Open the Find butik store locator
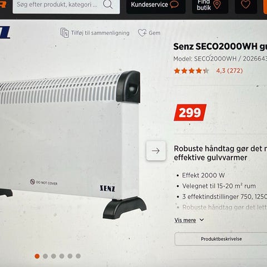The width and height of the screenshot is (267, 267). point(210,6)
